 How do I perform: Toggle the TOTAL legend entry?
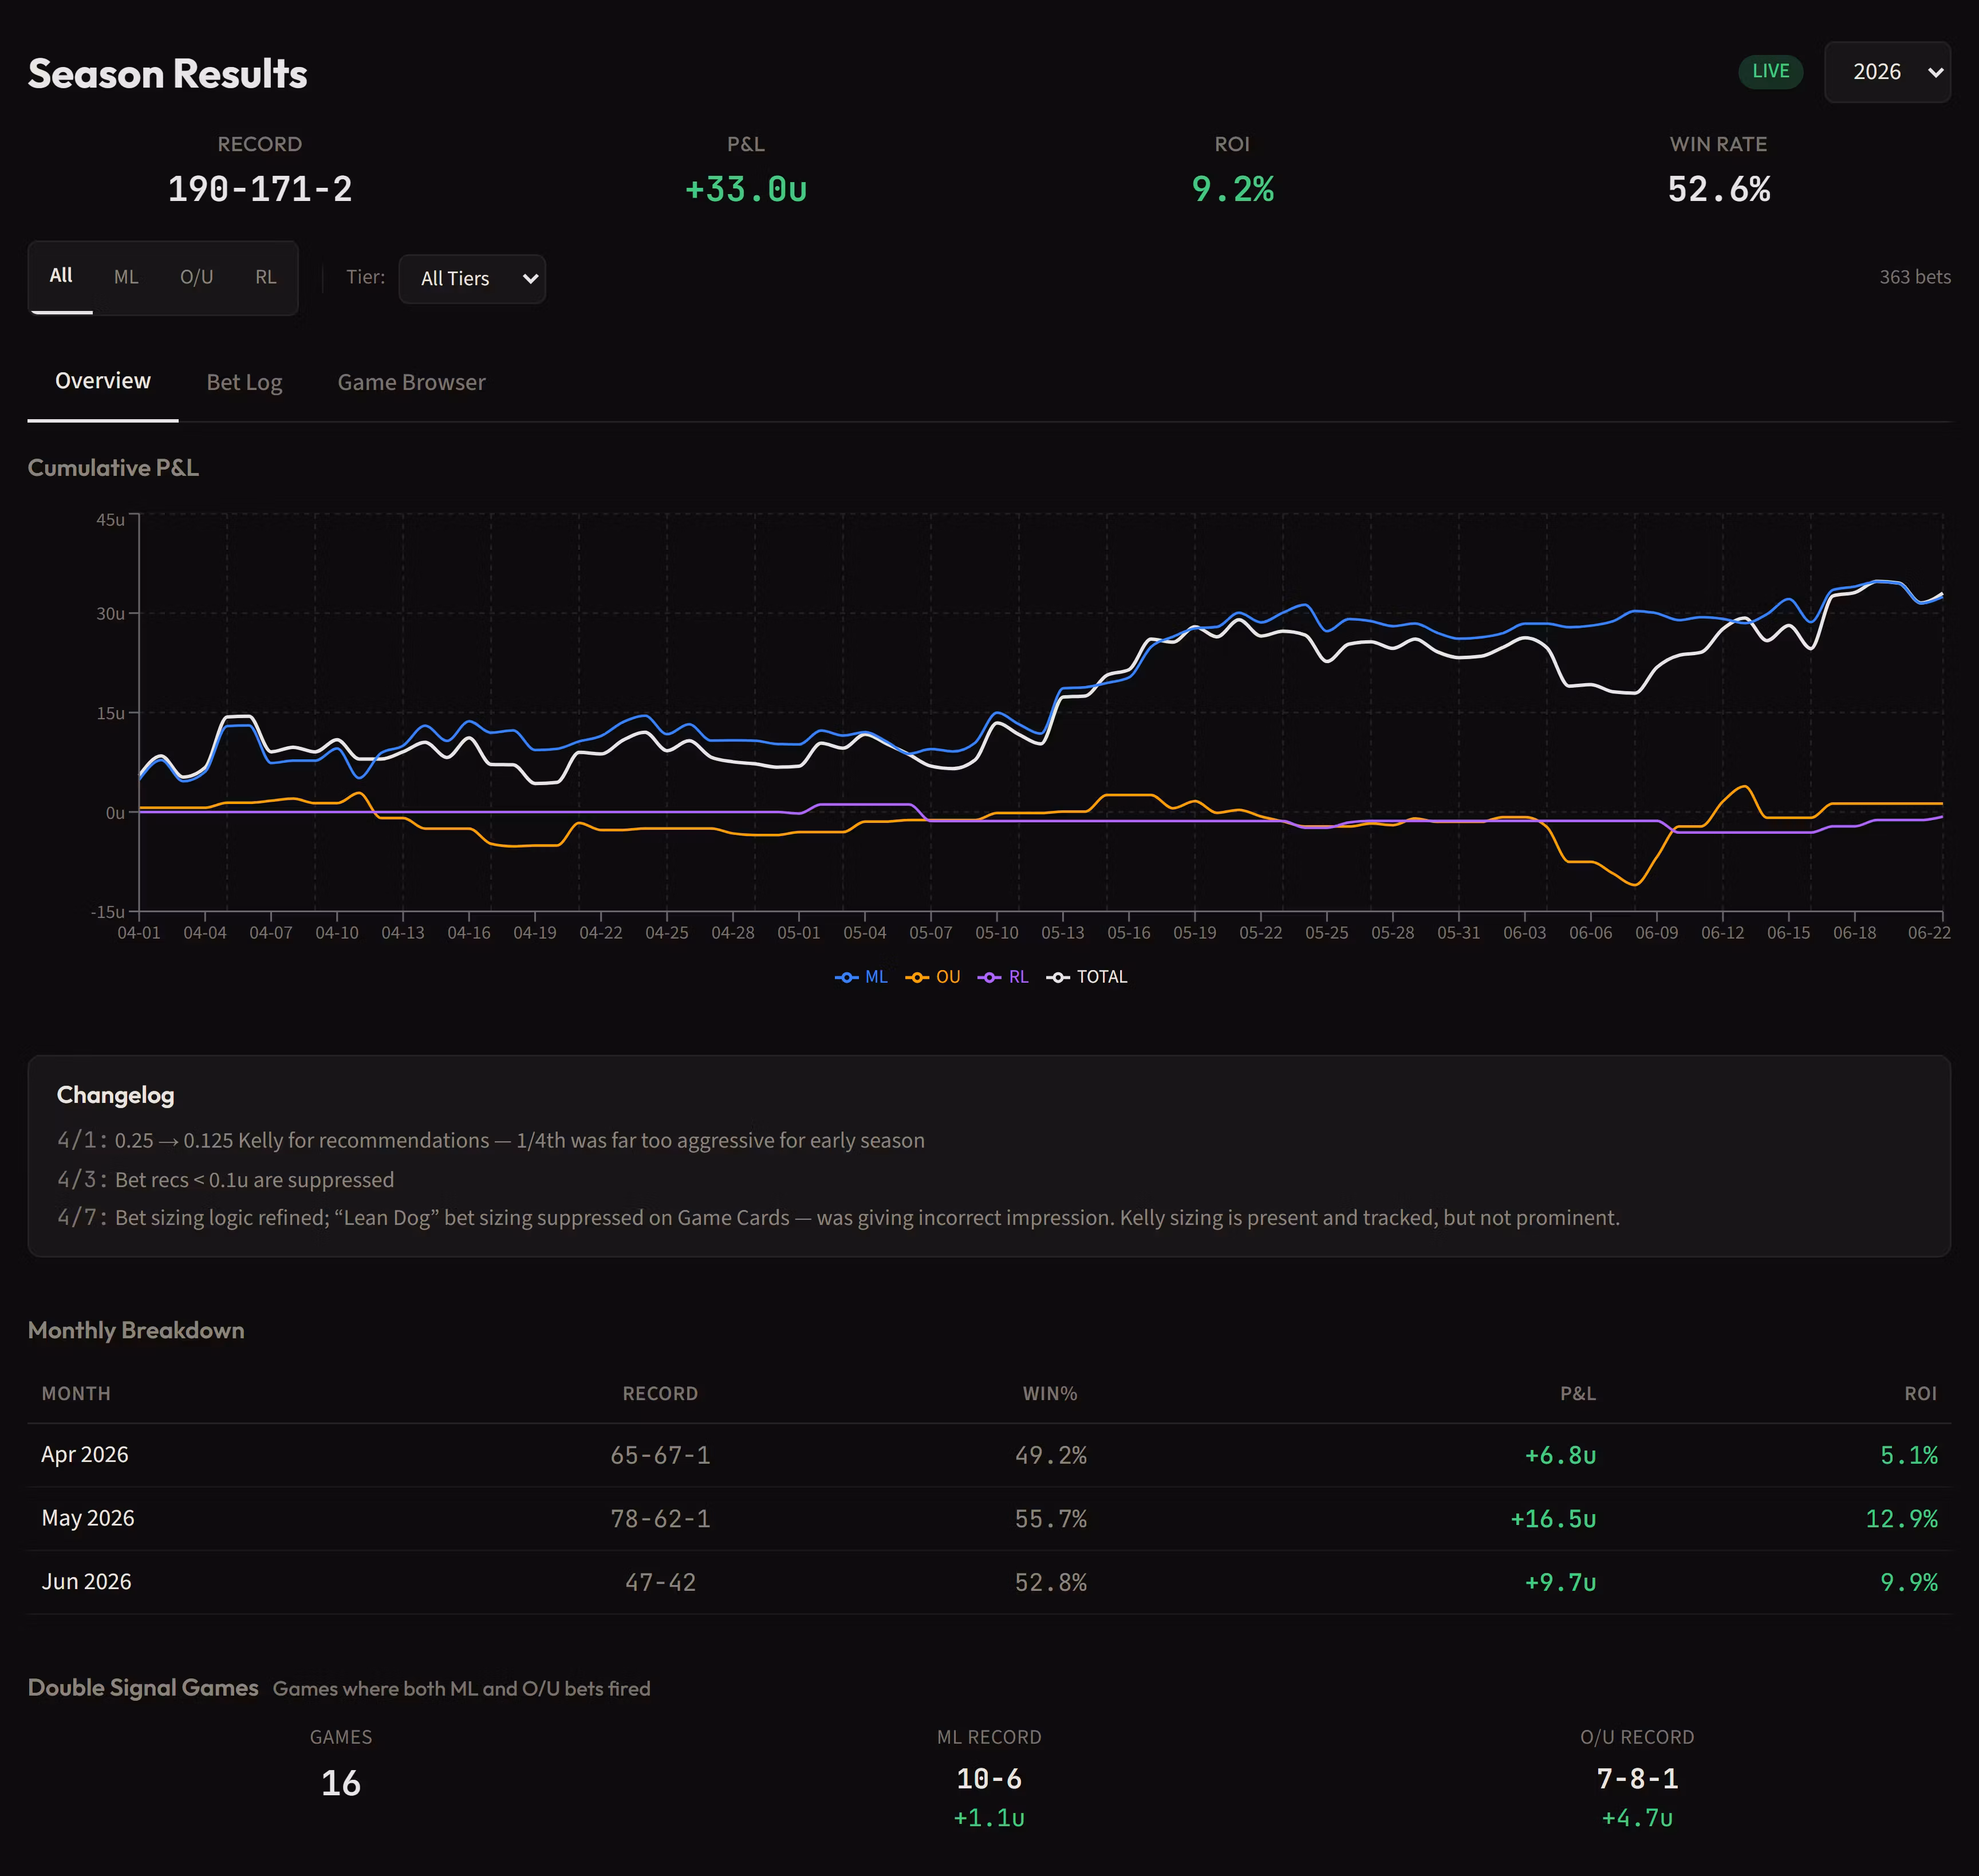coord(1086,977)
